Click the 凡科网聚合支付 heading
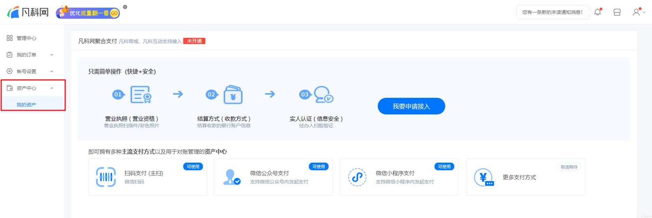This screenshot has height=218, width=652. pos(97,41)
